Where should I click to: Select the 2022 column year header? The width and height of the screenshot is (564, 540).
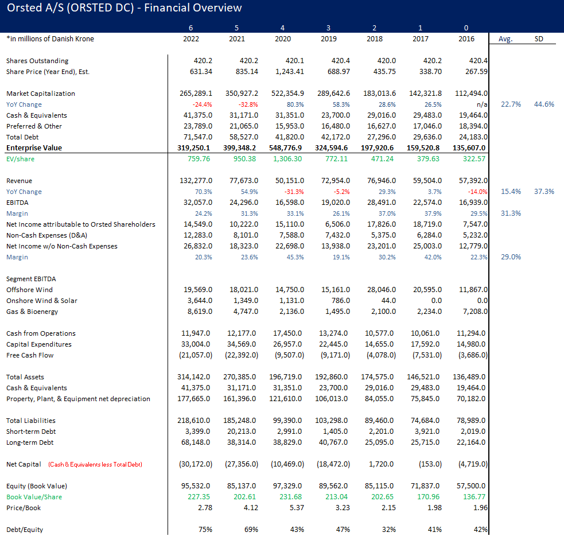[x=191, y=39]
